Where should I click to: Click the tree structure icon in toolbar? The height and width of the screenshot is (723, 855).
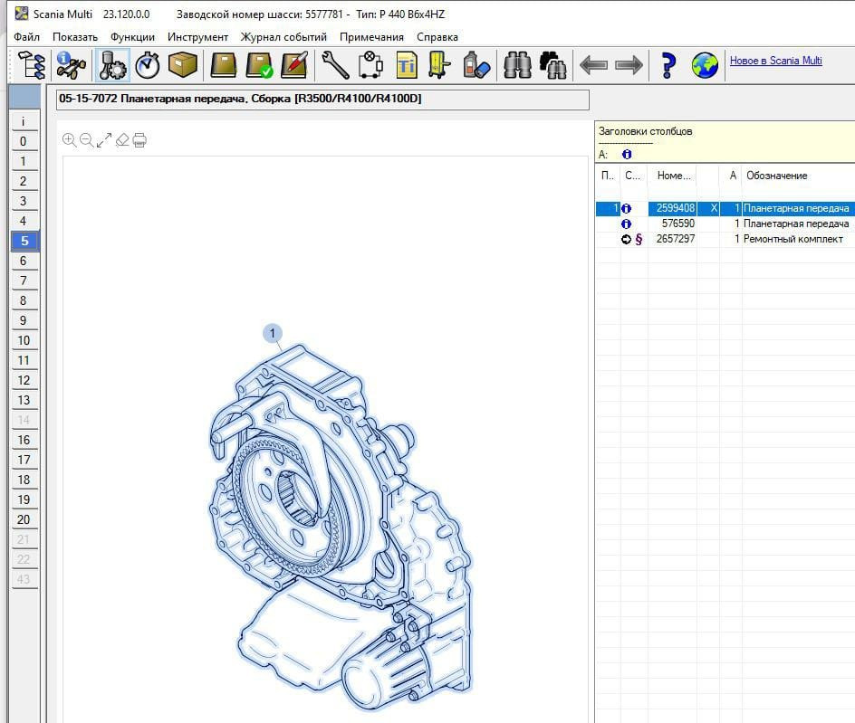(x=32, y=65)
